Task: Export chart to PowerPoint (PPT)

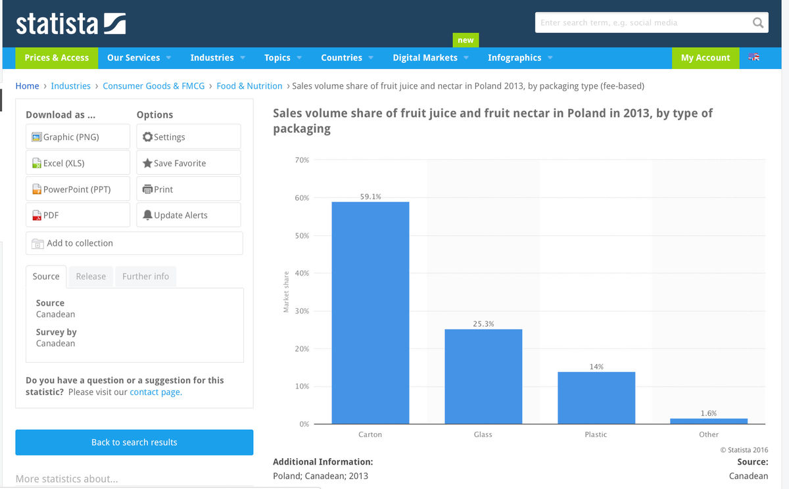Action: pyautogui.click(x=78, y=189)
